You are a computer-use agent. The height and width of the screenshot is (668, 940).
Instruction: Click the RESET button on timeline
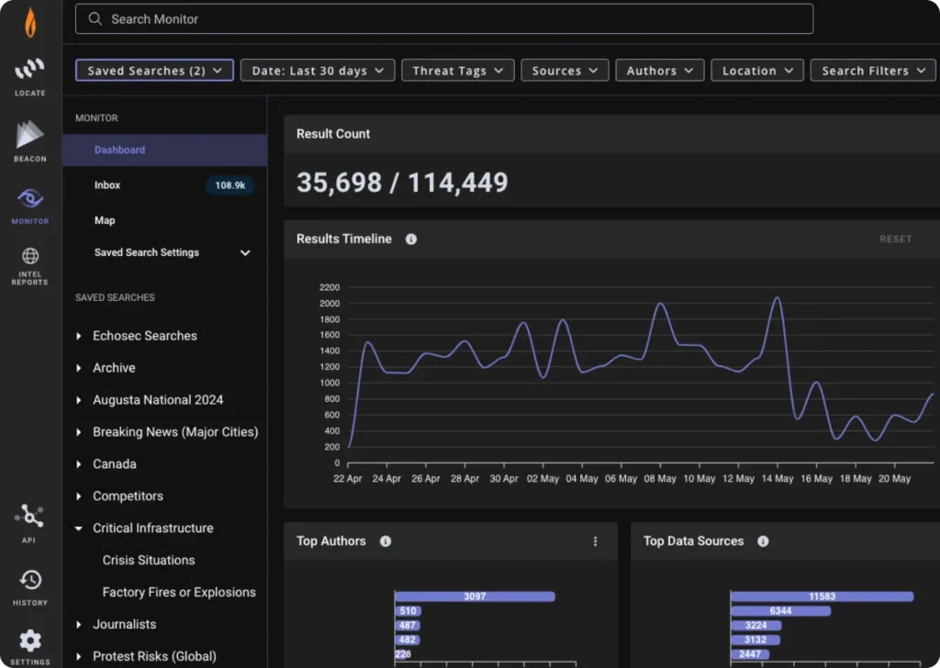point(895,239)
